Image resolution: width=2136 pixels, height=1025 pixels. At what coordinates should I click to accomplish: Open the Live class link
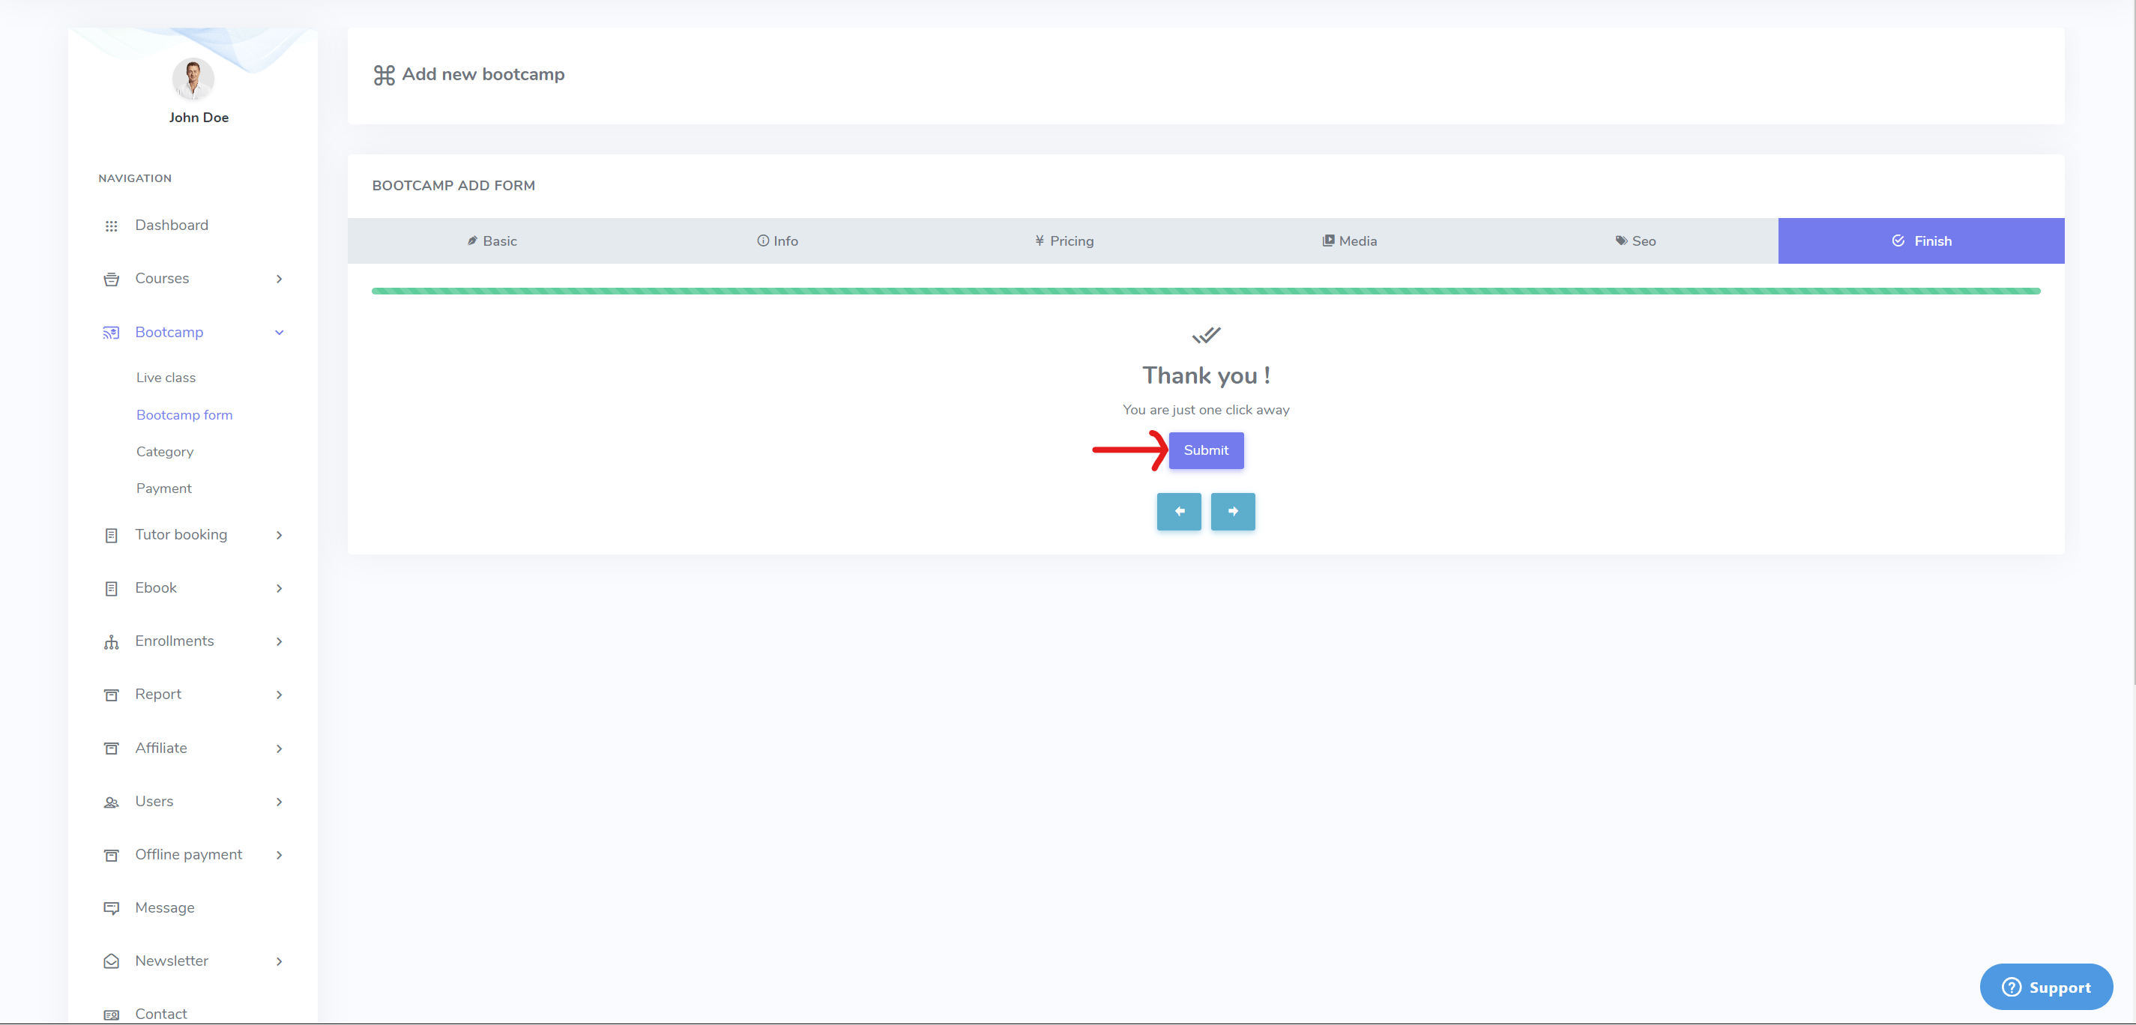point(166,378)
